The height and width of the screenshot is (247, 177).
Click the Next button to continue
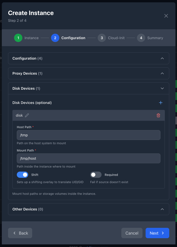[x=157, y=233]
